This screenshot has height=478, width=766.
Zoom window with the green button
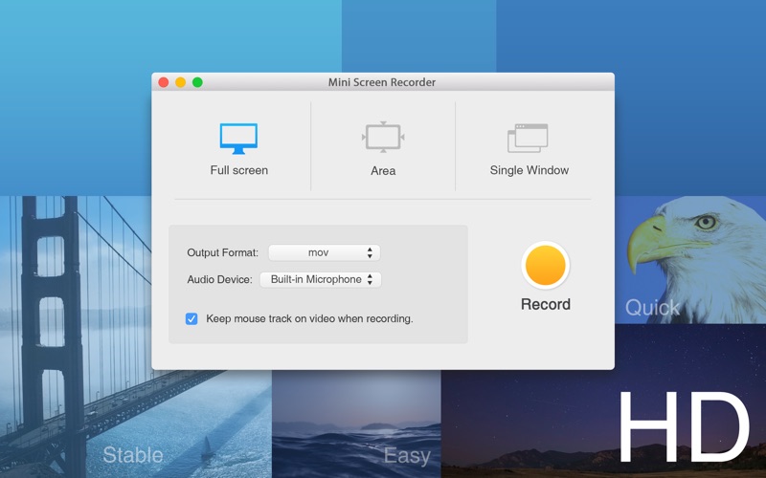click(197, 82)
